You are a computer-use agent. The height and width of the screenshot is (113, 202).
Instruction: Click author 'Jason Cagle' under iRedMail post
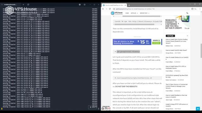click(x=169, y=100)
